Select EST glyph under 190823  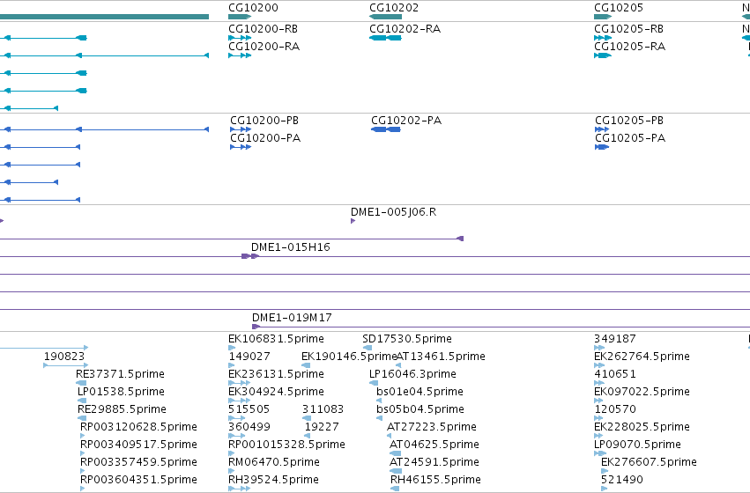pos(66,365)
